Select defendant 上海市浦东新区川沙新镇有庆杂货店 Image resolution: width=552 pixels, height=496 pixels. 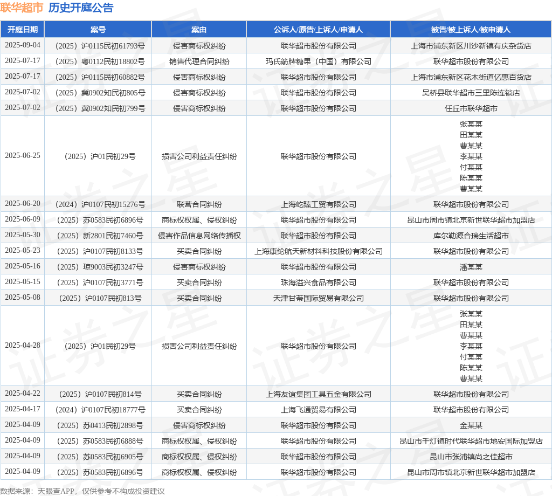coord(471,46)
